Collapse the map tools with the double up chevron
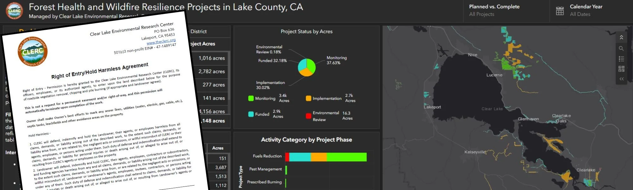633x190 pixels. [621, 37]
